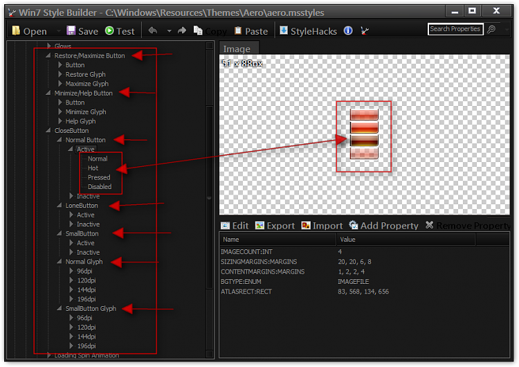
Task: Expand the Maximize Glyph node
Action: (x=60, y=84)
